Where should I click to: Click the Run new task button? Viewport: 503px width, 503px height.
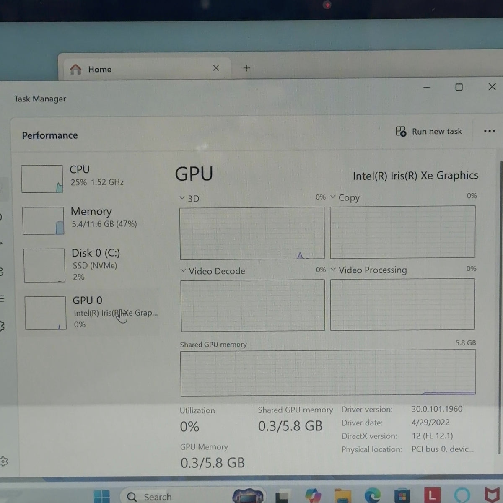pos(429,132)
